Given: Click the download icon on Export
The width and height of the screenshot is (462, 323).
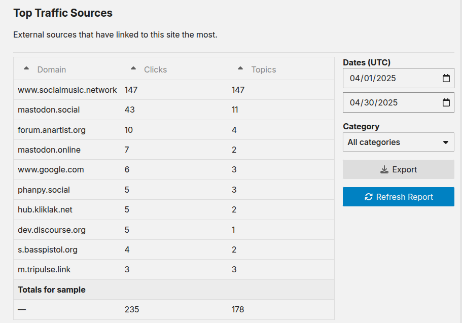Looking at the screenshot, I should pyautogui.click(x=384, y=169).
